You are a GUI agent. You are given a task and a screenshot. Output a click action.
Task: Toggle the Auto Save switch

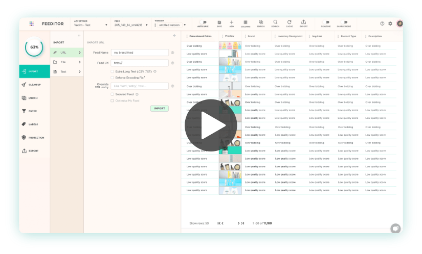pos(203,23)
